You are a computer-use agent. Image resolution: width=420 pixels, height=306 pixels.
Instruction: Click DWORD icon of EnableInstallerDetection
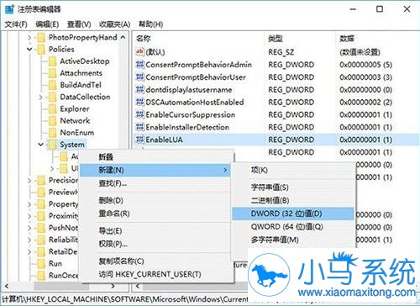139,127
